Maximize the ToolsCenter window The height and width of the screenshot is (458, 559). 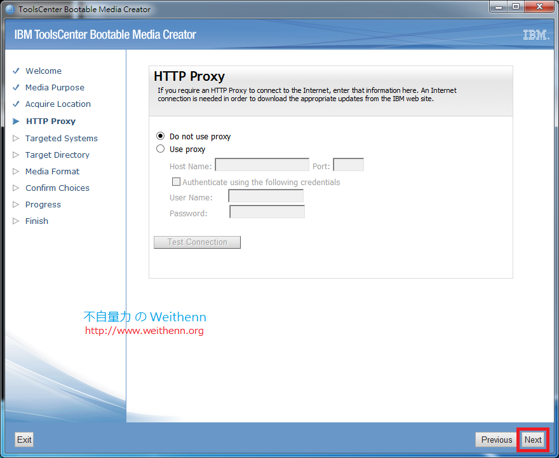tap(516, 7)
